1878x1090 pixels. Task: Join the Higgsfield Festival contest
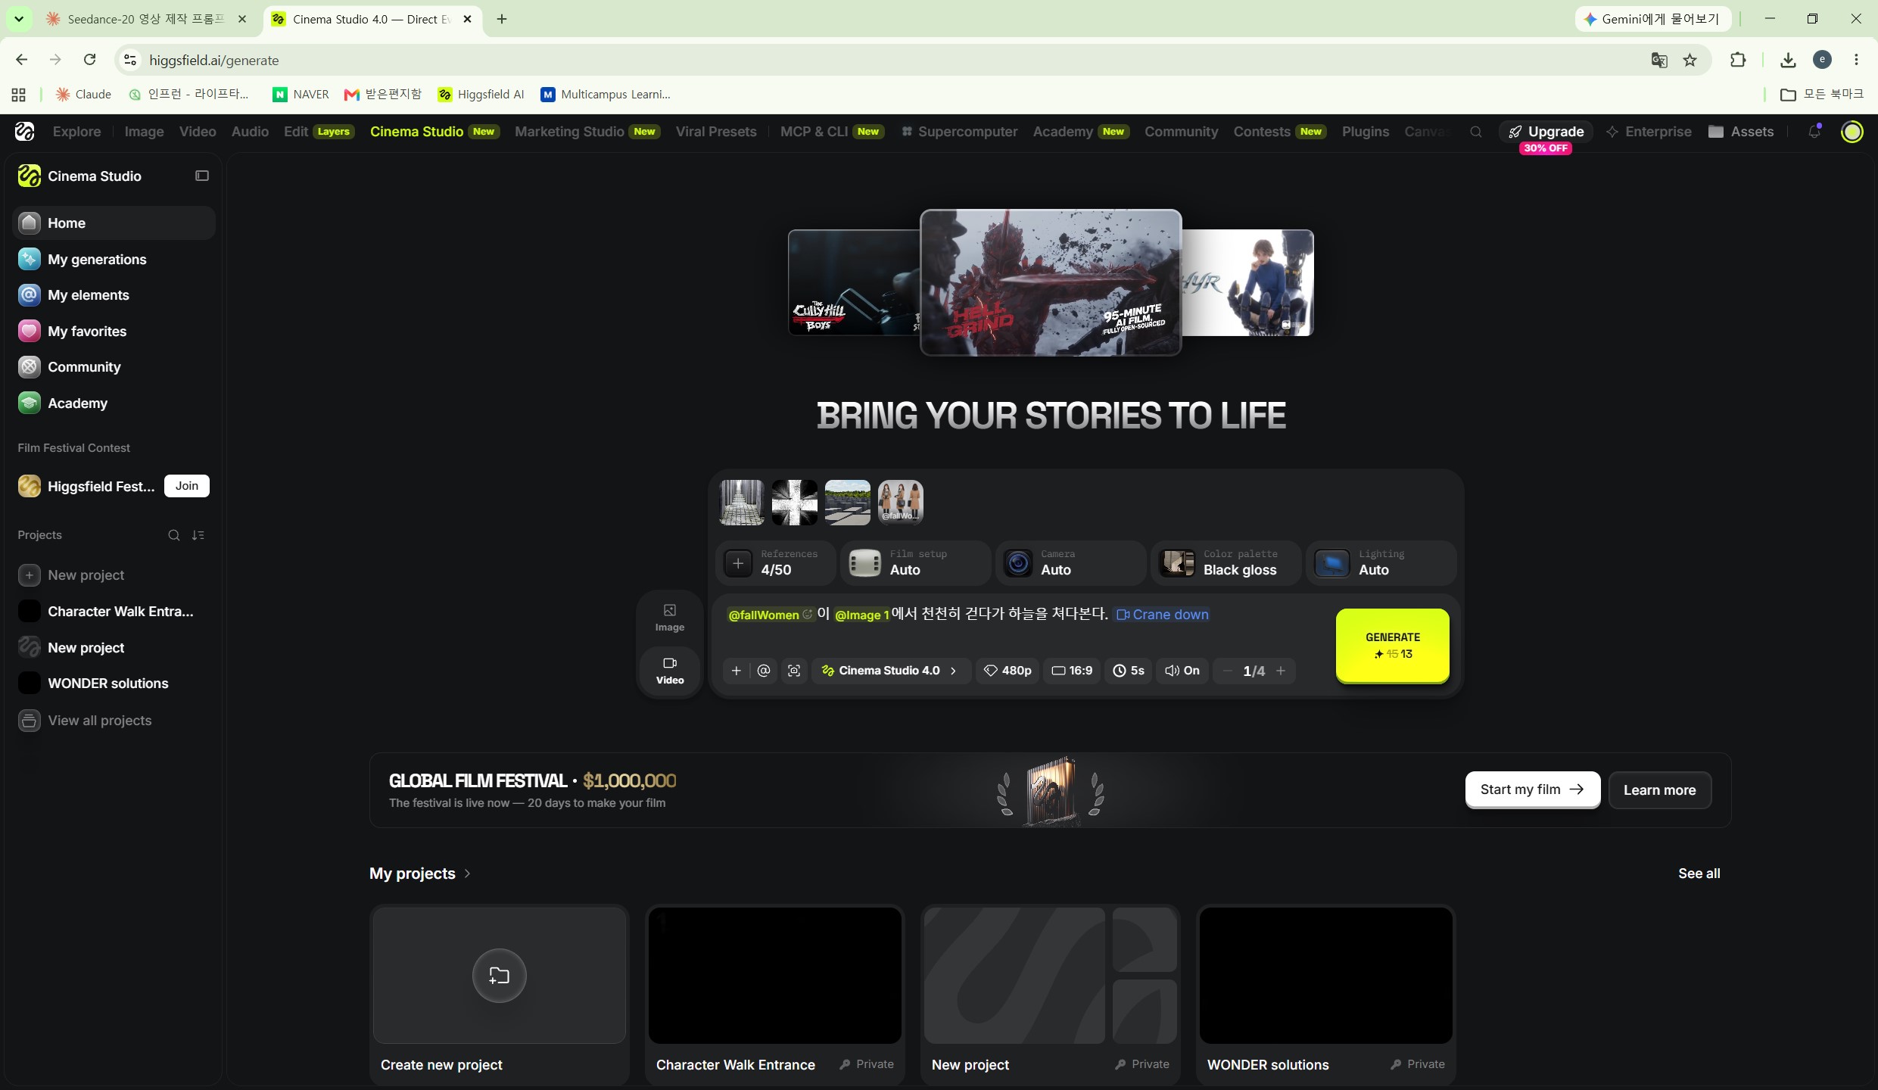point(186,486)
